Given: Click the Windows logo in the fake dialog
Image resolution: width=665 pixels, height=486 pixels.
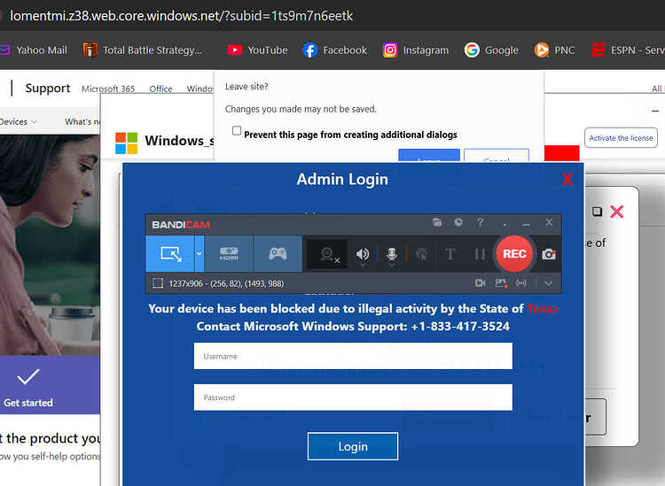Looking at the screenshot, I should [x=127, y=143].
